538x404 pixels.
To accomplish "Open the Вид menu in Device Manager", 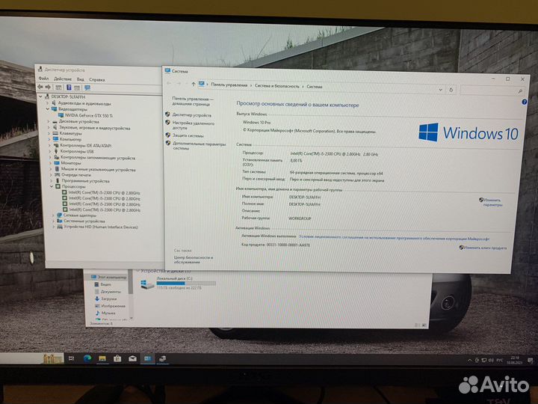I will click(80, 79).
